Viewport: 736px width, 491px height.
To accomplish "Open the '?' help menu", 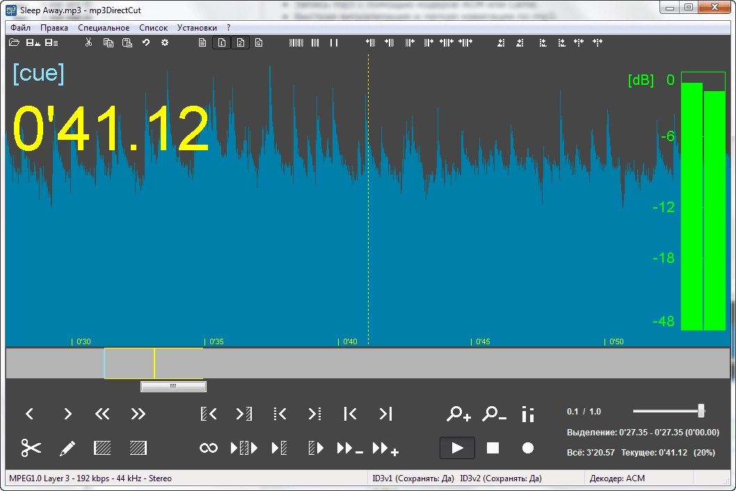I will click(x=229, y=28).
